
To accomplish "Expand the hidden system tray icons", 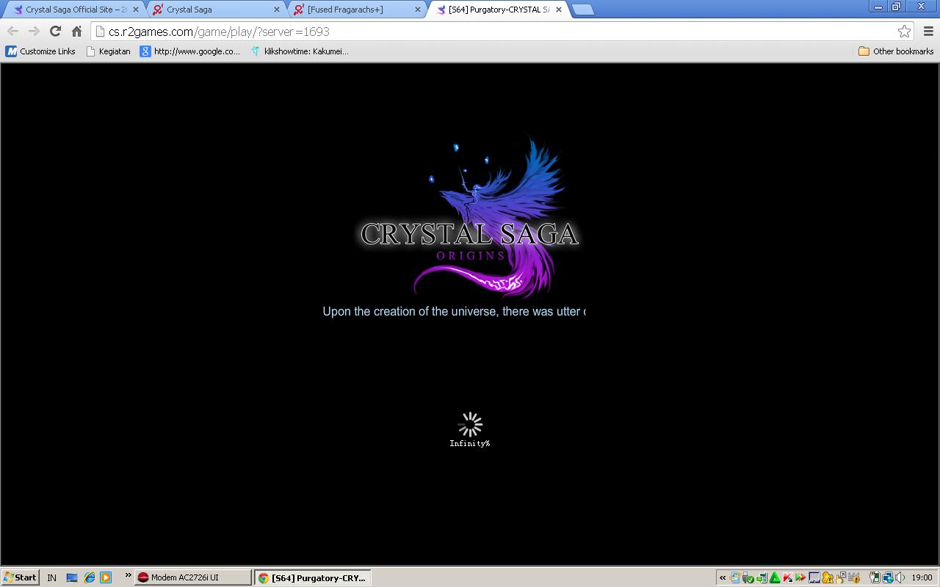I will point(723,577).
